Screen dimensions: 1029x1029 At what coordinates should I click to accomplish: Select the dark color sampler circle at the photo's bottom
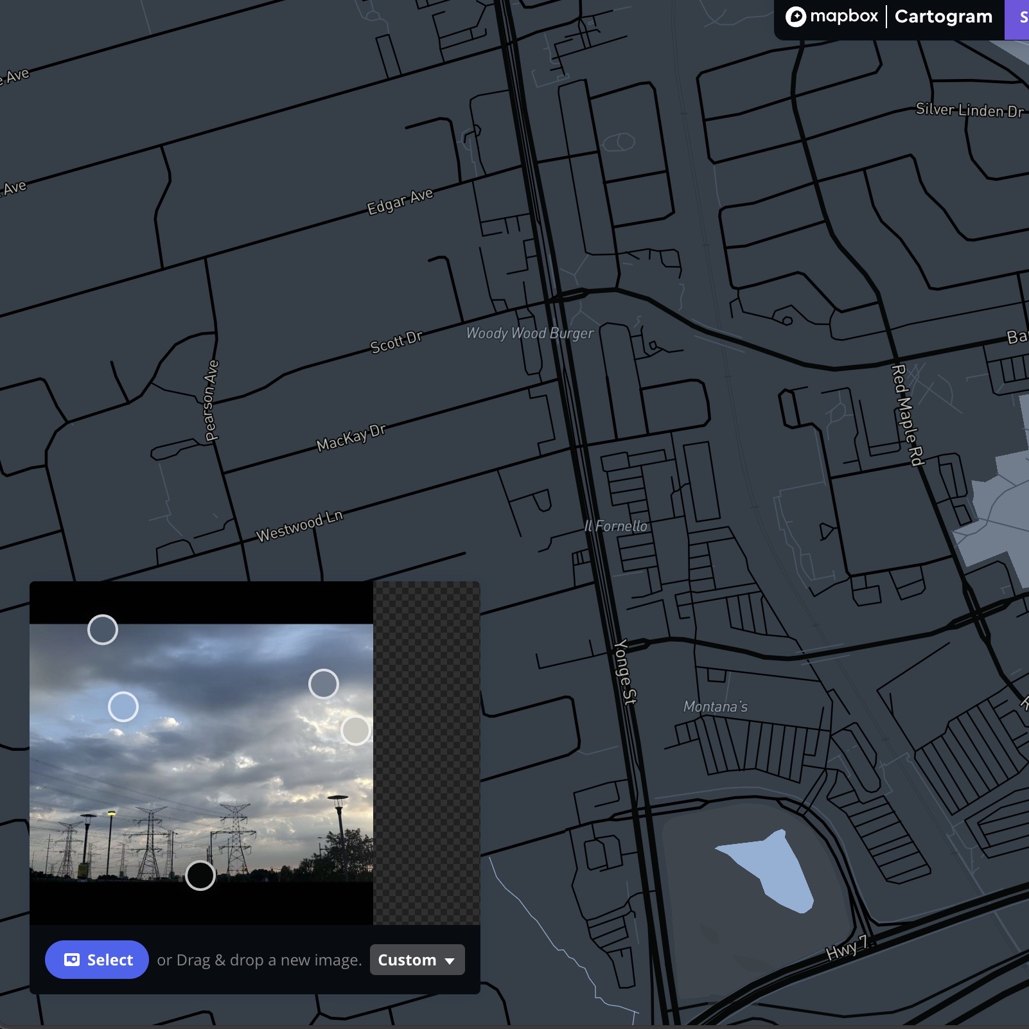click(201, 875)
